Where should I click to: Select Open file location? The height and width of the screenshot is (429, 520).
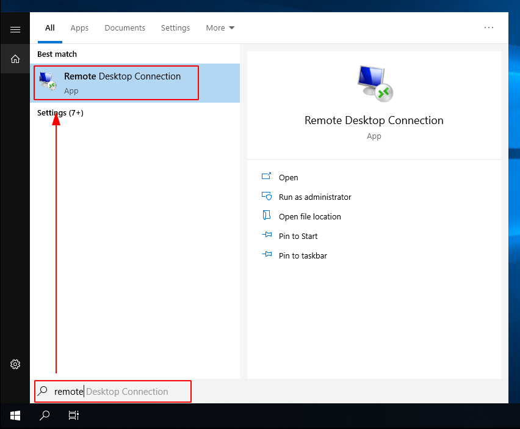coord(310,216)
